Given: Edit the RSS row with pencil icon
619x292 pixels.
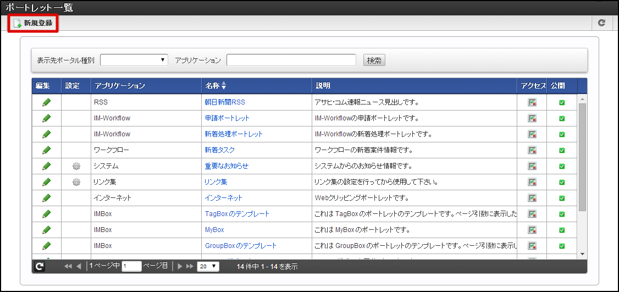Looking at the screenshot, I should click(x=46, y=102).
